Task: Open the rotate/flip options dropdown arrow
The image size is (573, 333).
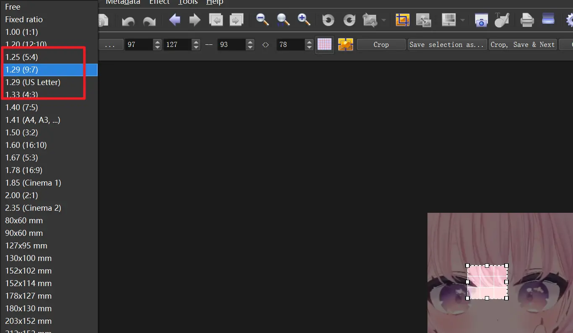Action: [383, 20]
